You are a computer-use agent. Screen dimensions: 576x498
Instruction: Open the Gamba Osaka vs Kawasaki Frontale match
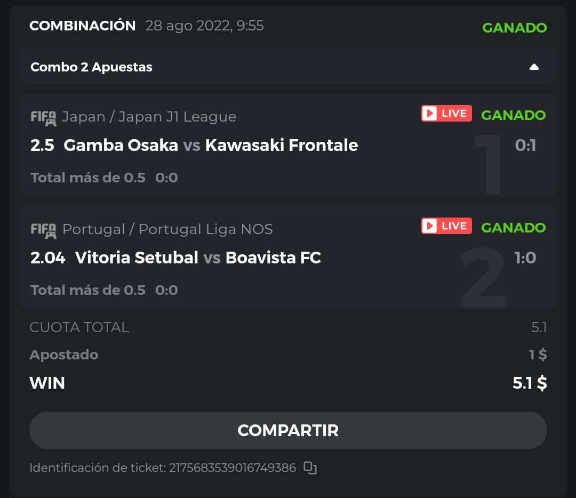pos(211,145)
